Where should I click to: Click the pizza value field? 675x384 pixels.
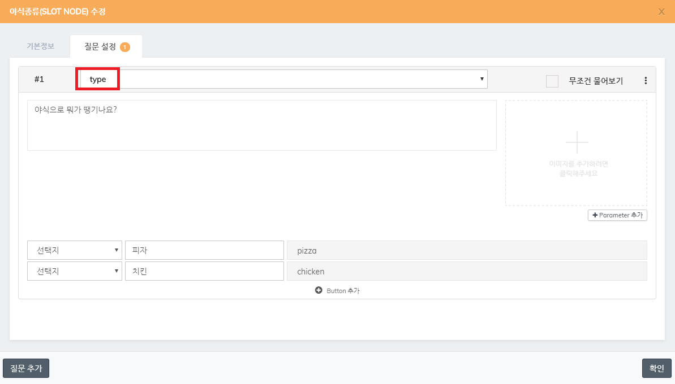coord(467,250)
